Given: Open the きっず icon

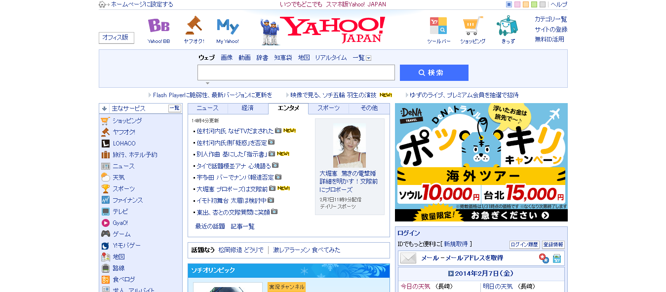Looking at the screenshot, I should (508, 26).
